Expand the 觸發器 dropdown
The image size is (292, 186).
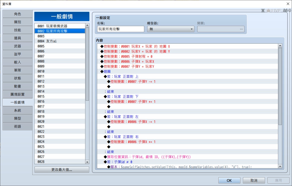pos(171,29)
